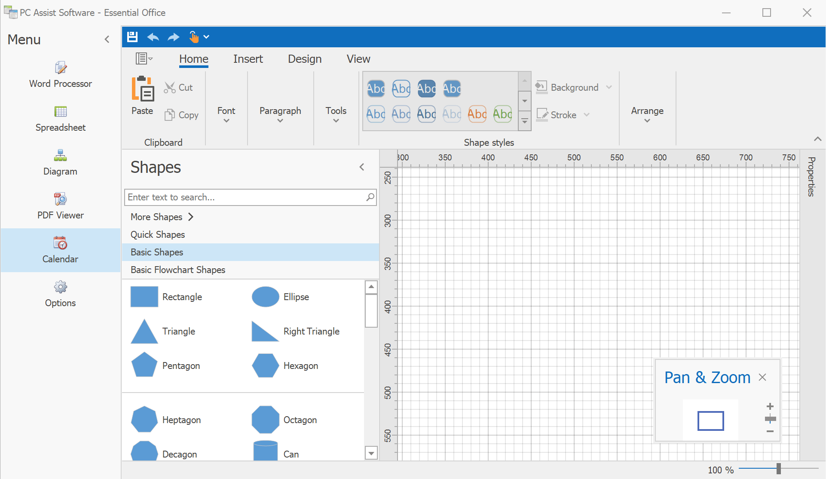Open the Spreadsheet app from the sidebar

click(x=60, y=120)
